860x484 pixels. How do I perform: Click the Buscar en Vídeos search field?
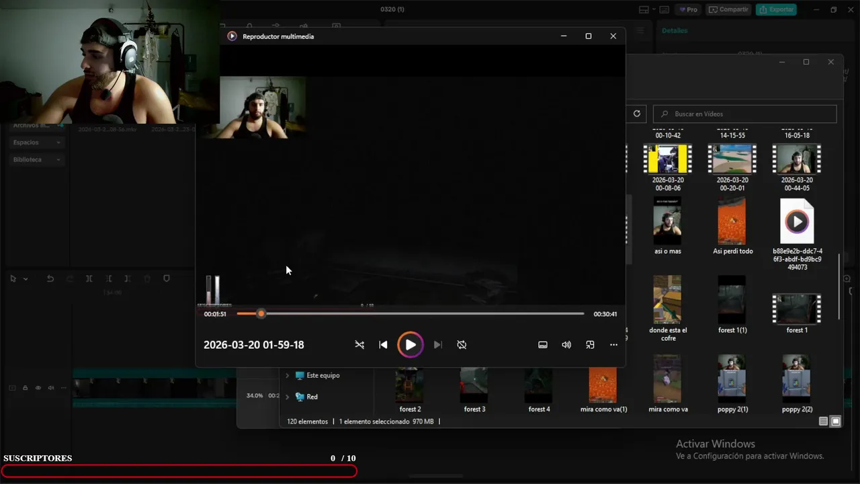[x=744, y=114]
